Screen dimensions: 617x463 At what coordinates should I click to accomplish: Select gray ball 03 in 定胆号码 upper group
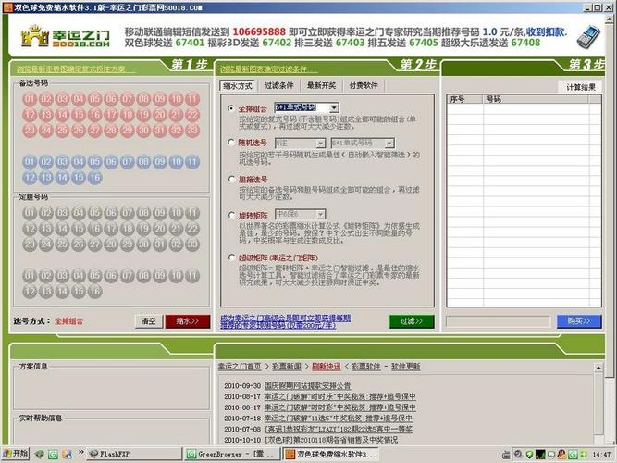click(62, 213)
